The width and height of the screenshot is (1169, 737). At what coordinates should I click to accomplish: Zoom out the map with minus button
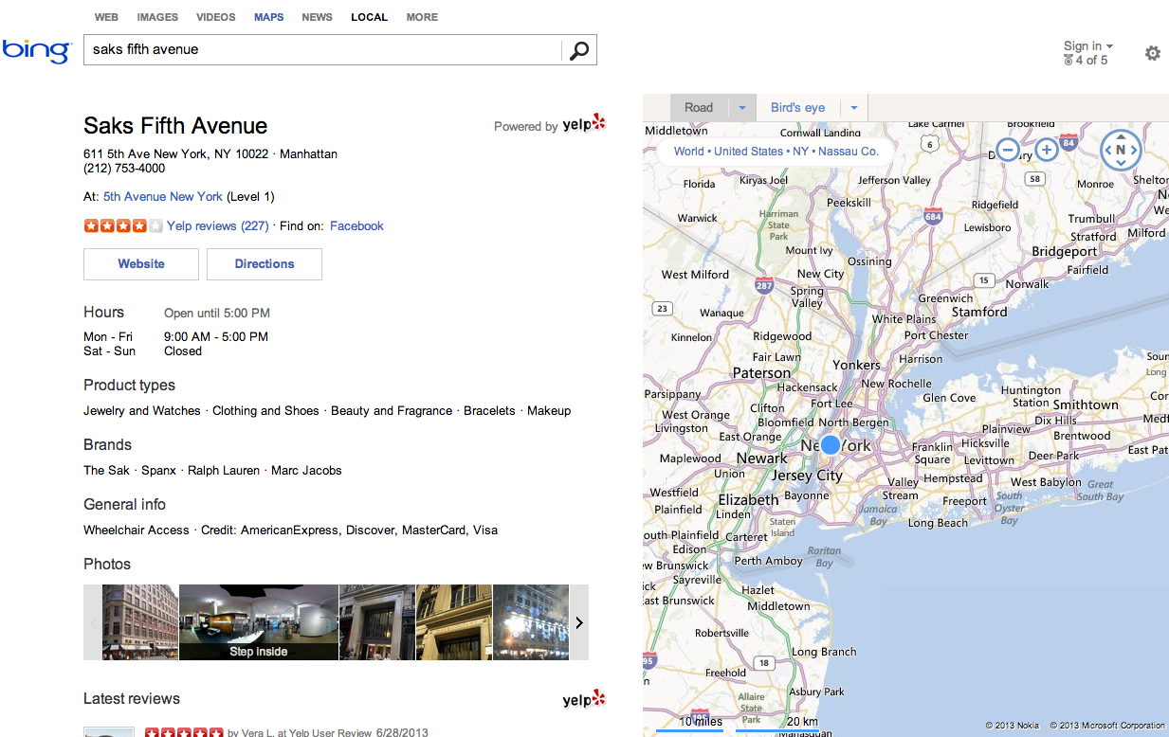(x=1008, y=150)
